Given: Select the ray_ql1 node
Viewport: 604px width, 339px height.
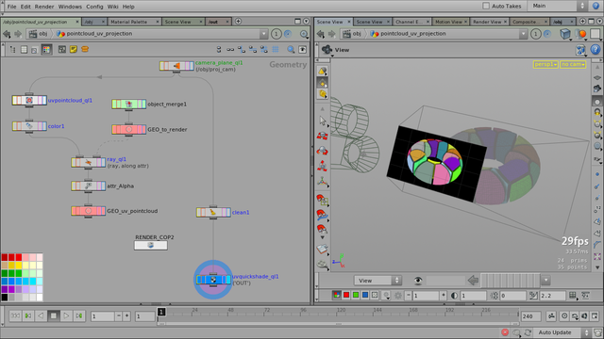Looking at the screenshot, I should (88, 163).
